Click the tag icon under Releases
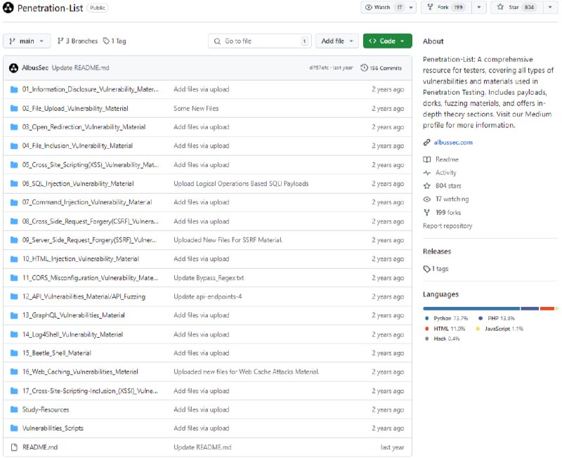 (x=426, y=269)
